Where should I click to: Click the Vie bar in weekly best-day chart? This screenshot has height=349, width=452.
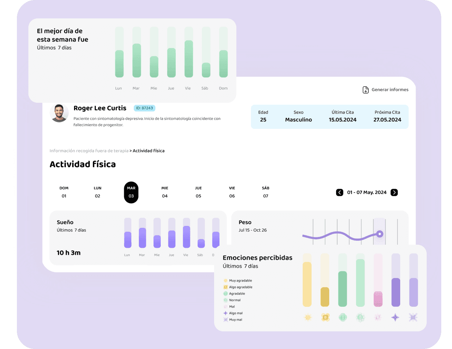click(188, 59)
